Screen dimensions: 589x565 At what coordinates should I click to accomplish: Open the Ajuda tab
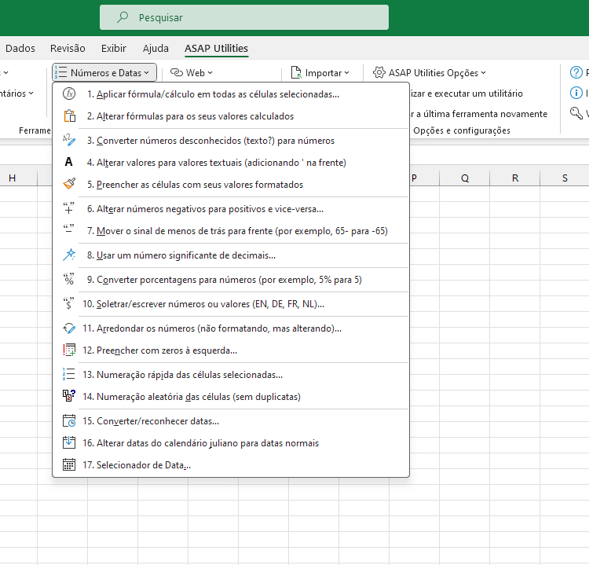pyautogui.click(x=155, y=48)
